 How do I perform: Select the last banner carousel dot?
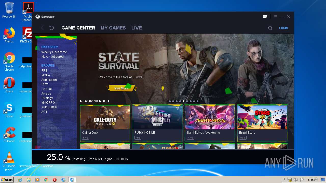click(x=197, y=101)
